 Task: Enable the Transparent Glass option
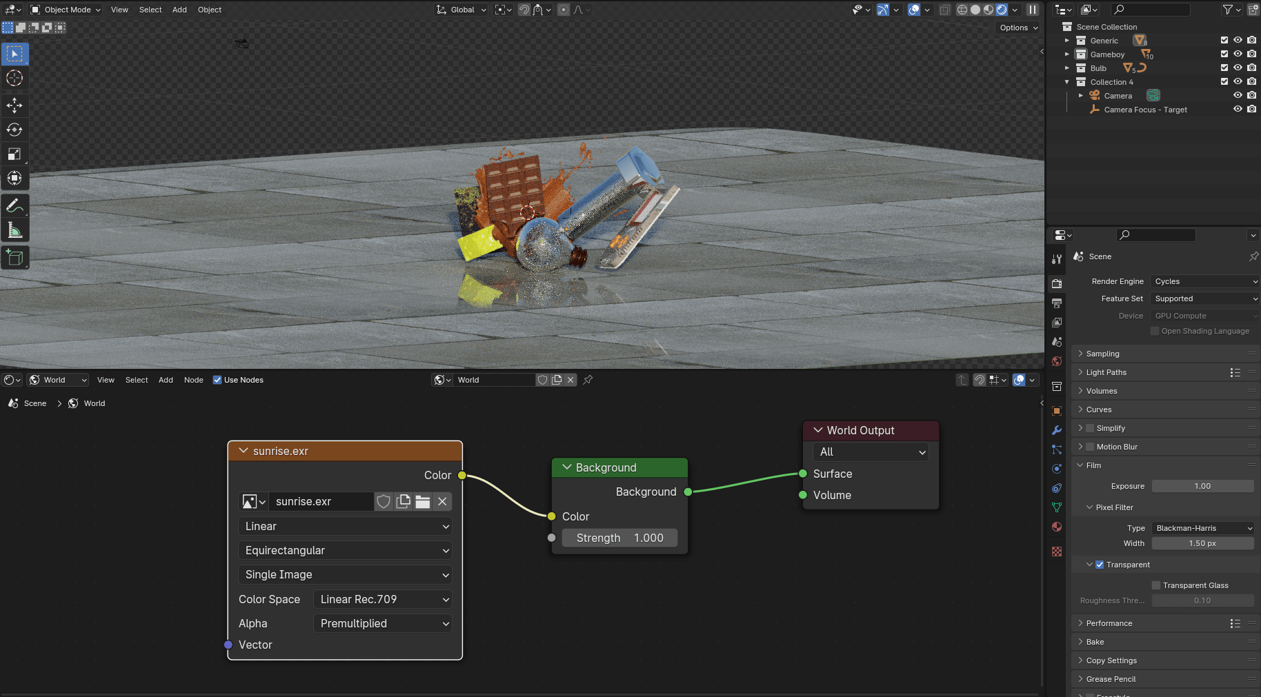[x=1156, y=585]
